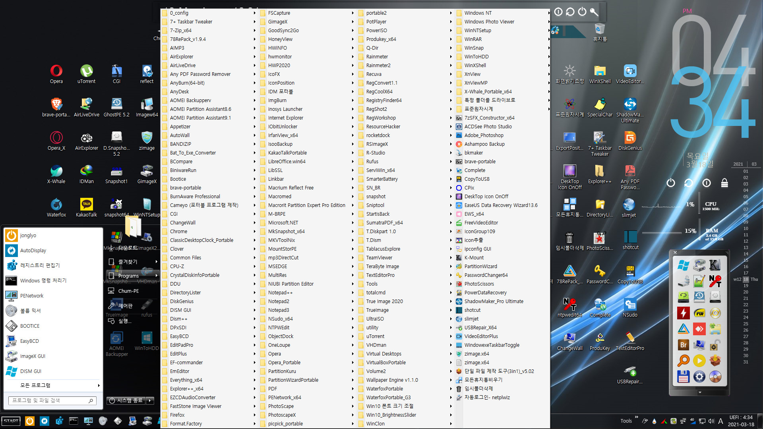Open PENetwork from the start menu
763x429 pixels.
click(x=53, y=296)
